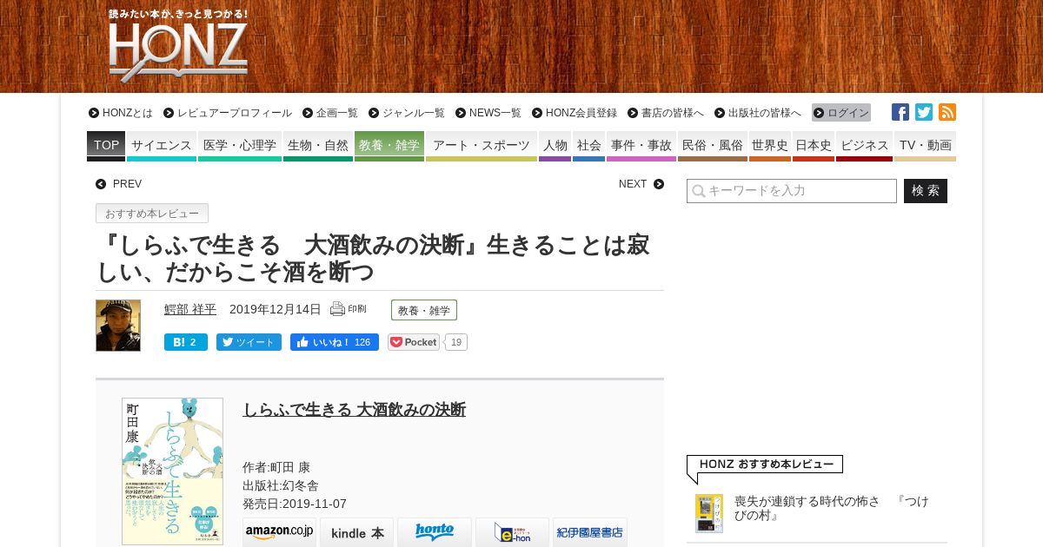Click the Pocket count 19
Screen dimensions: 1043x547
click(x=456, y=342)
